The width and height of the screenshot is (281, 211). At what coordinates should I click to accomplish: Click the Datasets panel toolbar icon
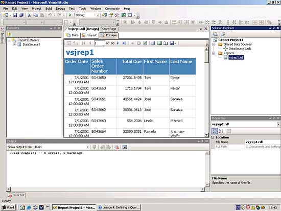(x=9, y=34)
